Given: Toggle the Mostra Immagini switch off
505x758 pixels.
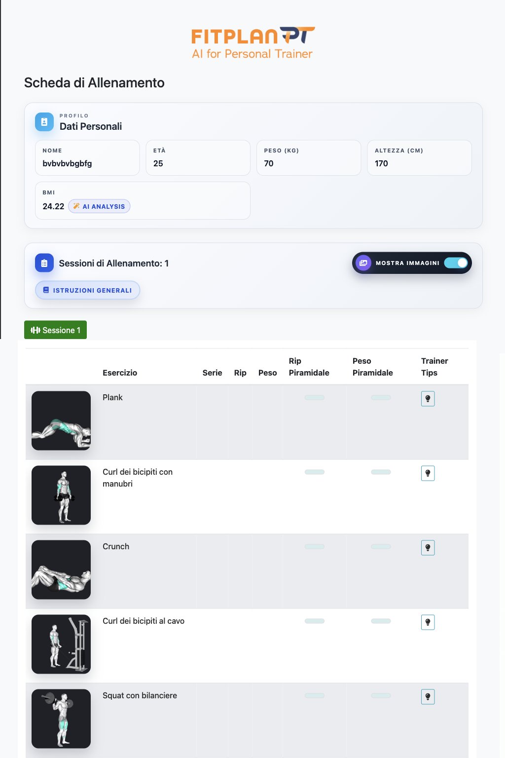Looking at the screenshot, I should [456, 263].
